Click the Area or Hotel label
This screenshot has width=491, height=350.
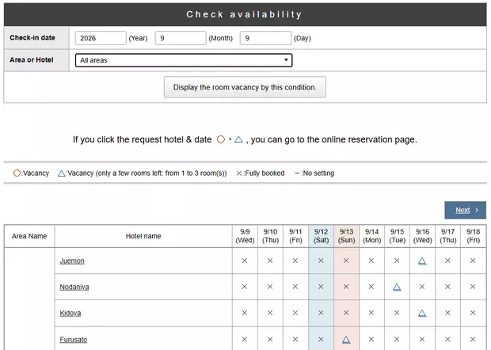[x=32, y=60]
